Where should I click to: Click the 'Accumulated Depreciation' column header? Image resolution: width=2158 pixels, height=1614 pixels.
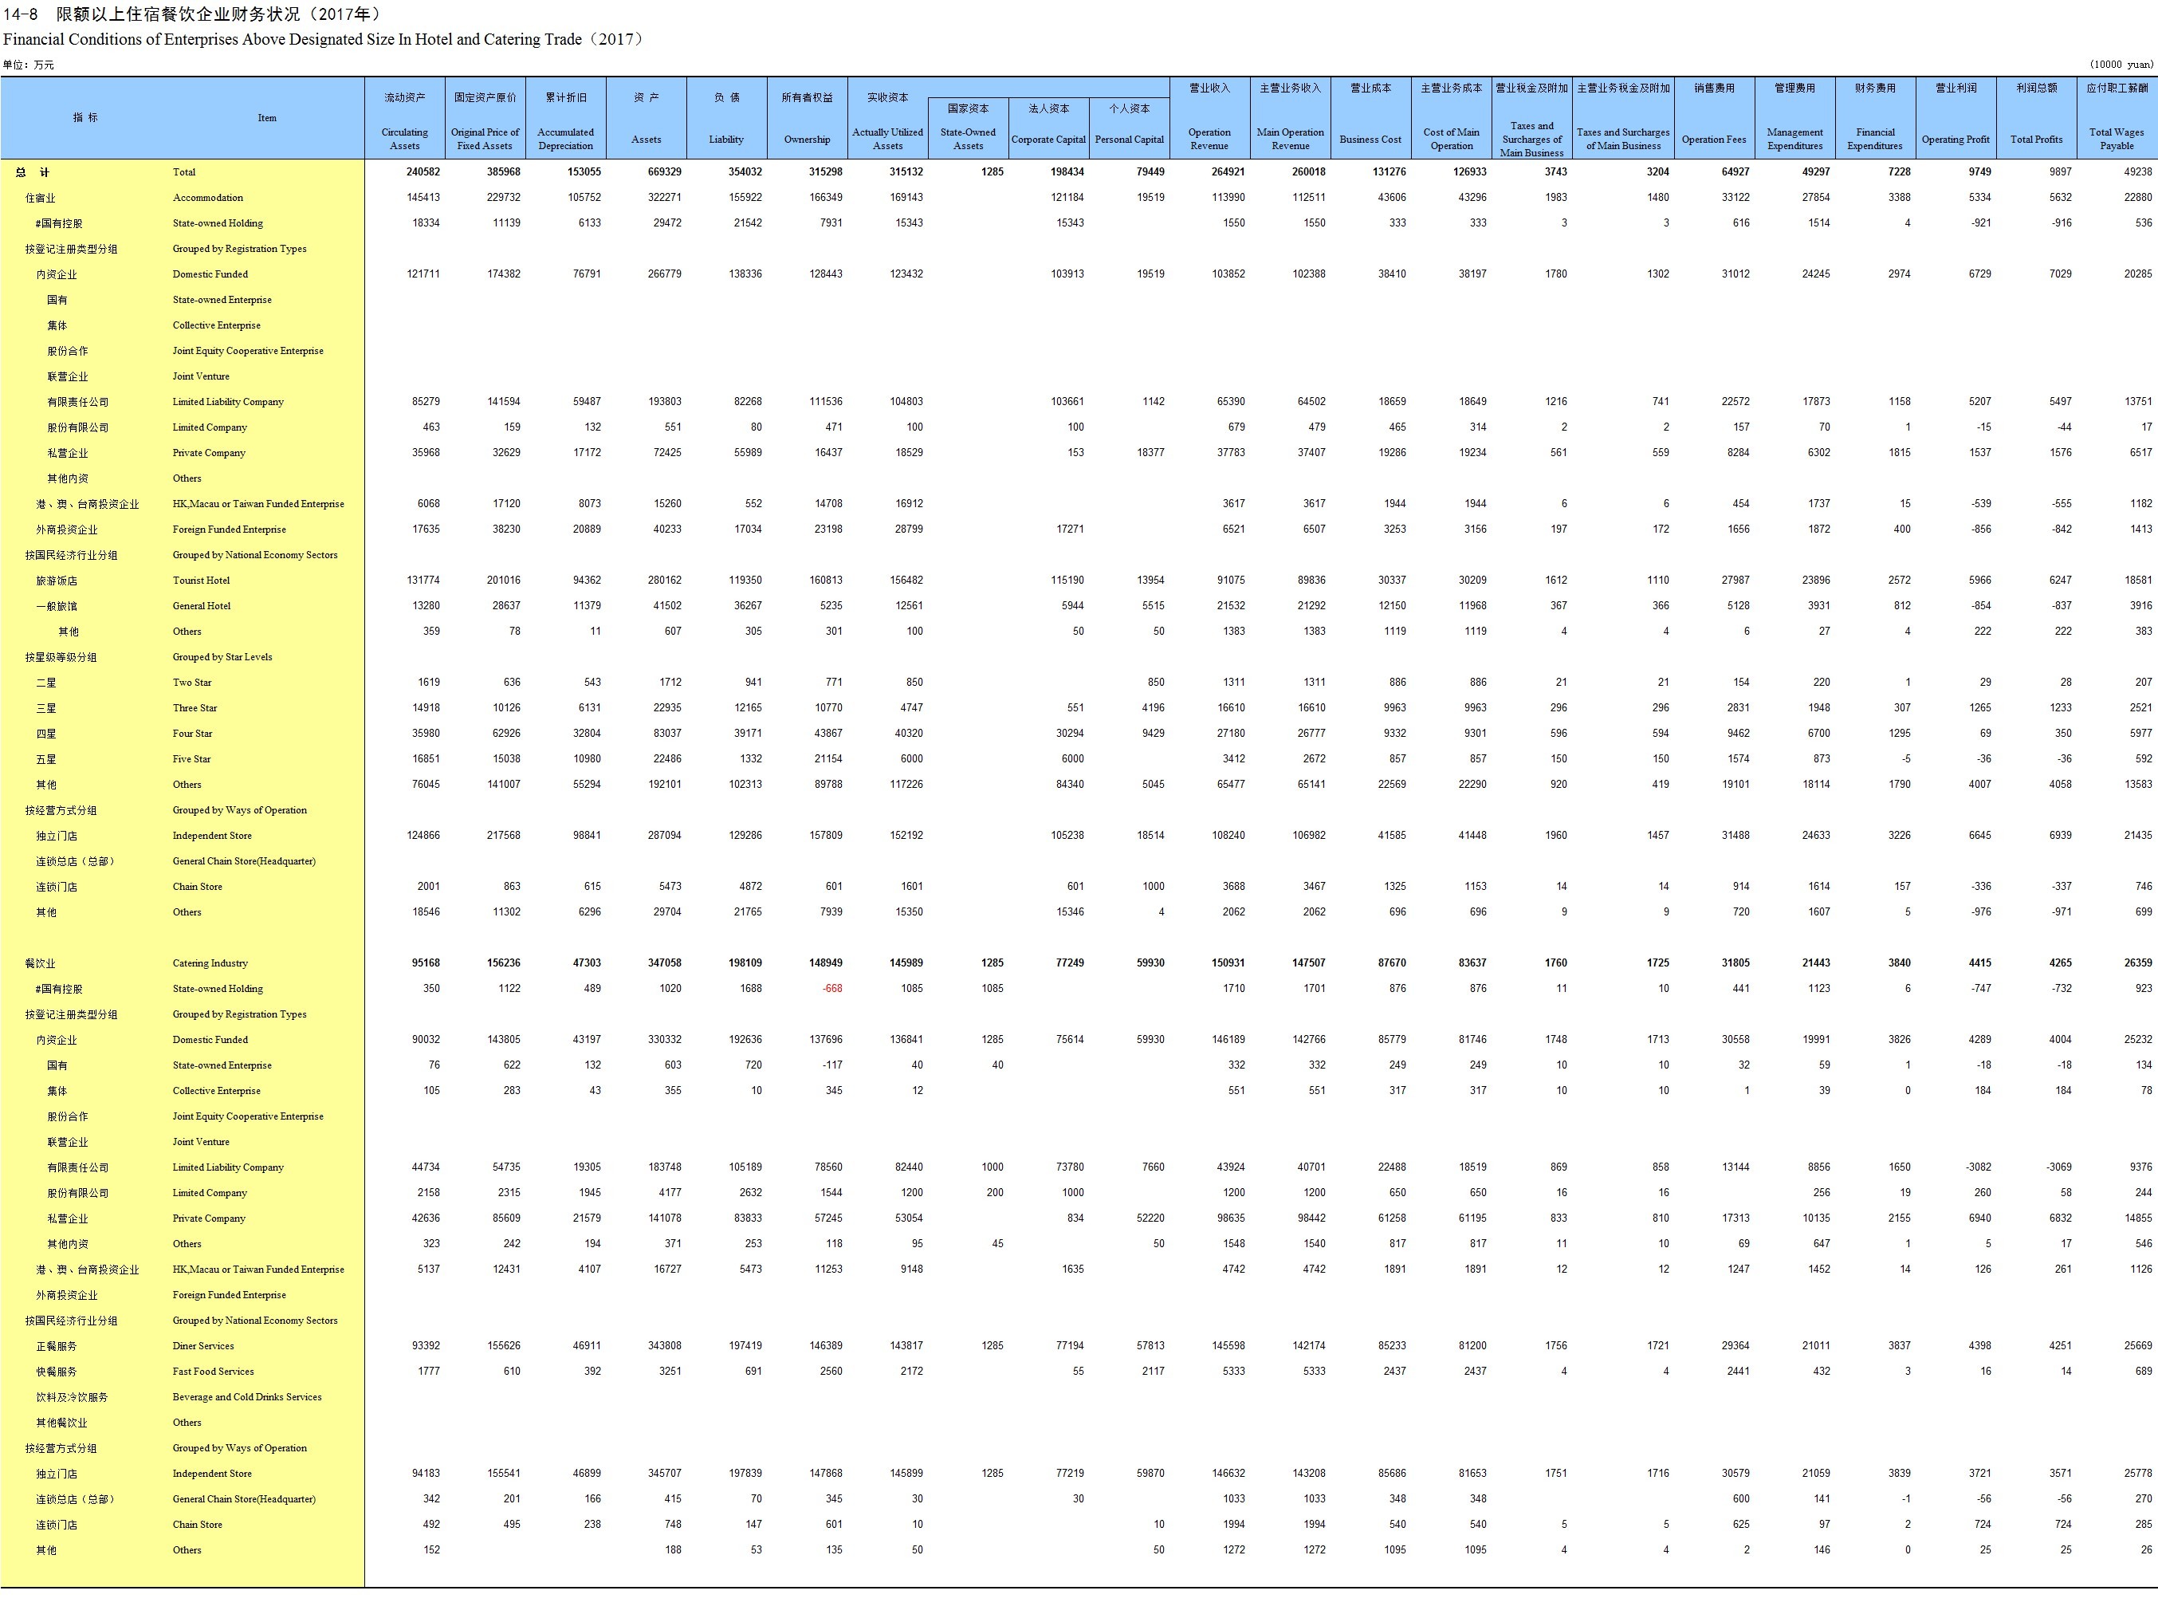[x=565, y=138]
